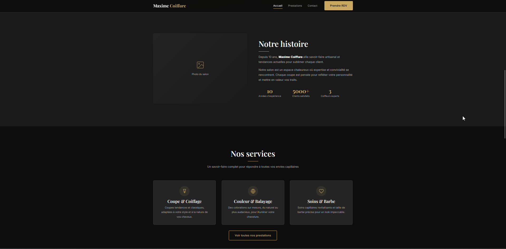This screenshot has height=249, width=506.
Task: Select the Notre histoire heading
Action: click(x=283, y=44)
